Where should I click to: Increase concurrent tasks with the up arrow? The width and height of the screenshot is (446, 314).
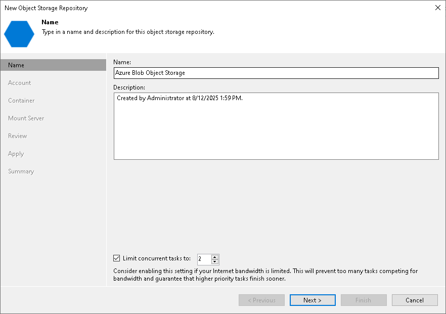click(215, 257)
